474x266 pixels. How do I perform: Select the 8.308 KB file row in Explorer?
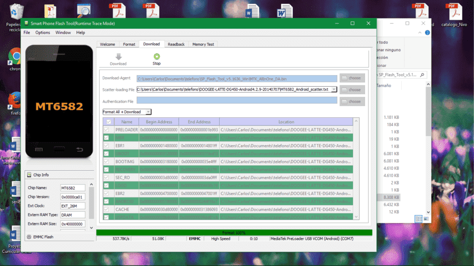tap(389, 197)
